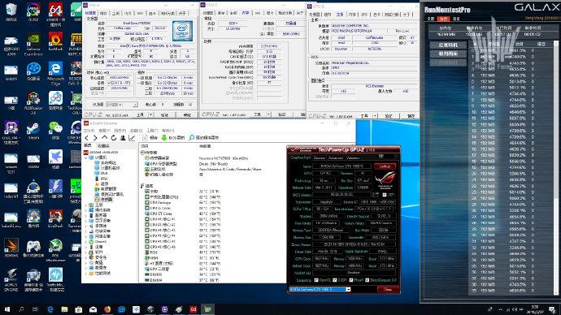Open processor selection dropdown in left CPU-Z
561x315 pixels.
[x=135, y=105]
